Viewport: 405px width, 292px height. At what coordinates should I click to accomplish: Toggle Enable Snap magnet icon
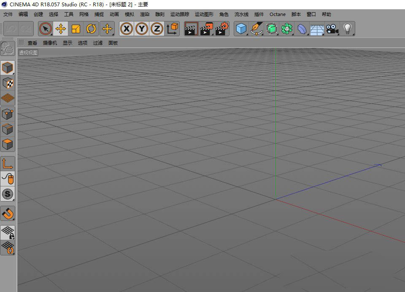pos(8,213)
